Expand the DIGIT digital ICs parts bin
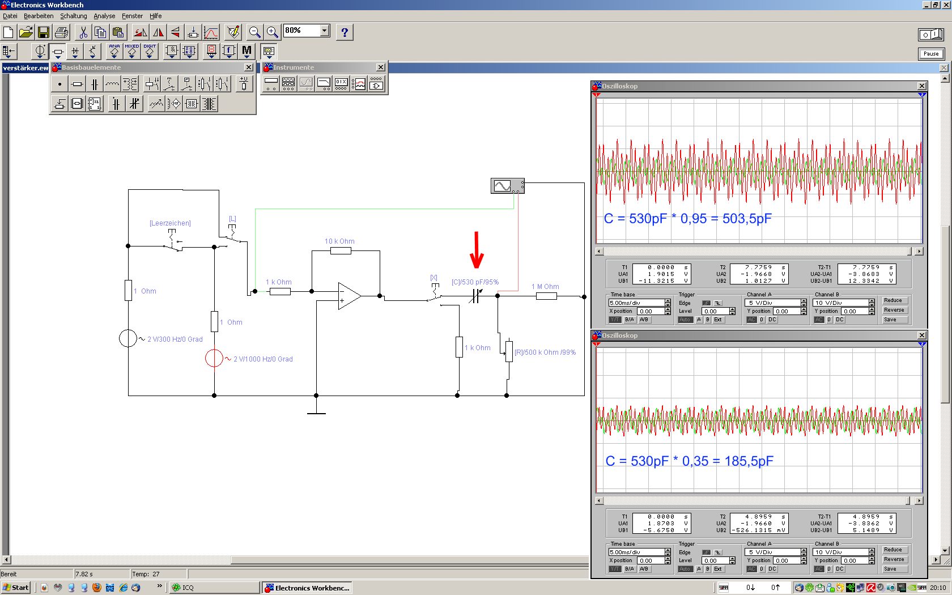This screenshot has width=952, height=595. (x=150, y=52)
